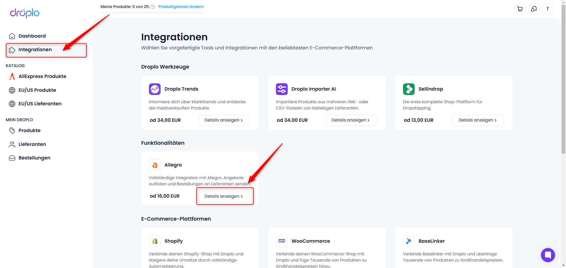Click the E-Commerce-Plattformen section heading
The height and width of the screenshot is (268, 566).
[x=176, y=219]
